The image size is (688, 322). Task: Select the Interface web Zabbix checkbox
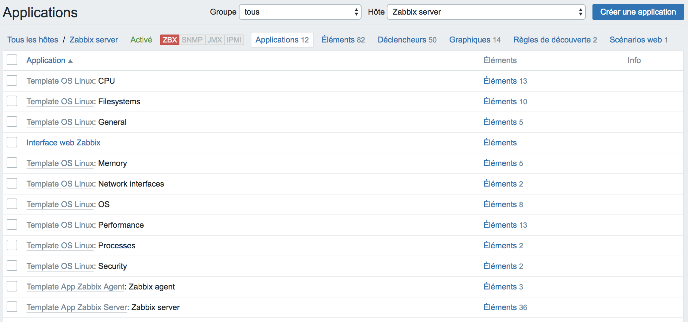click(x=12, y=142)
